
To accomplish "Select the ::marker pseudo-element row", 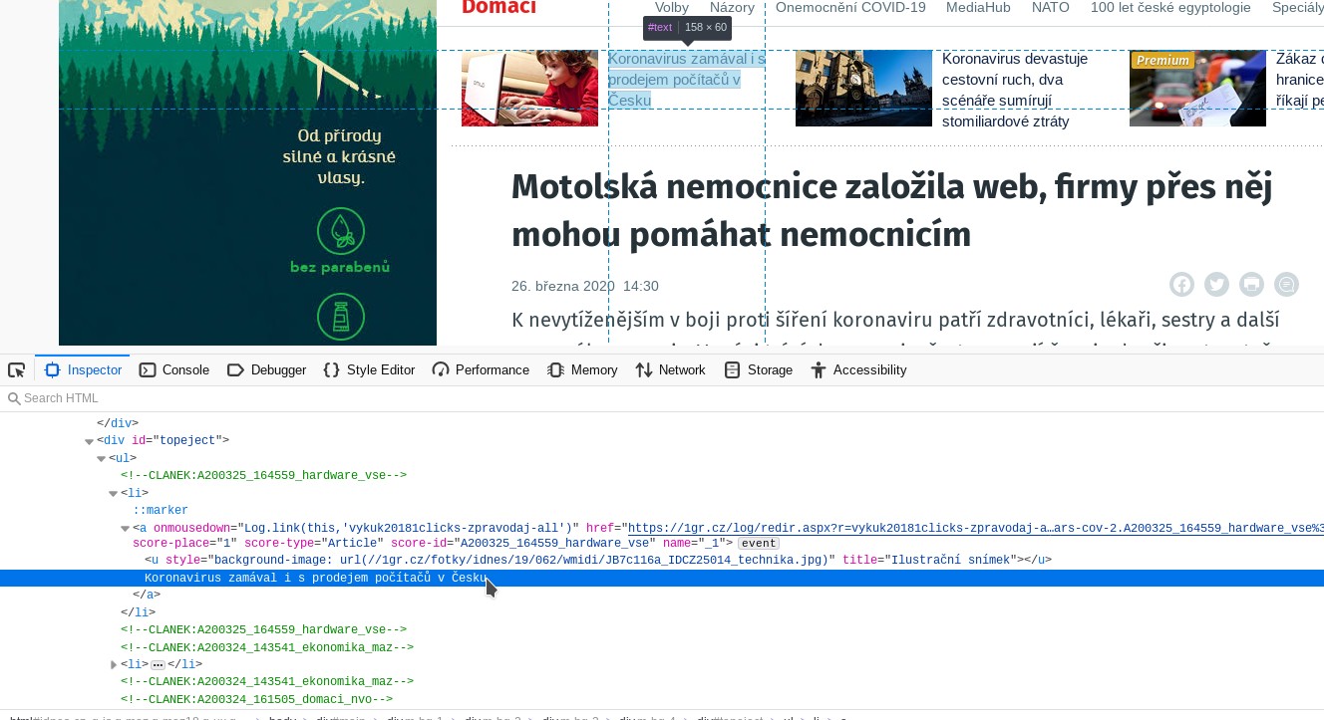I will [662, 510].
